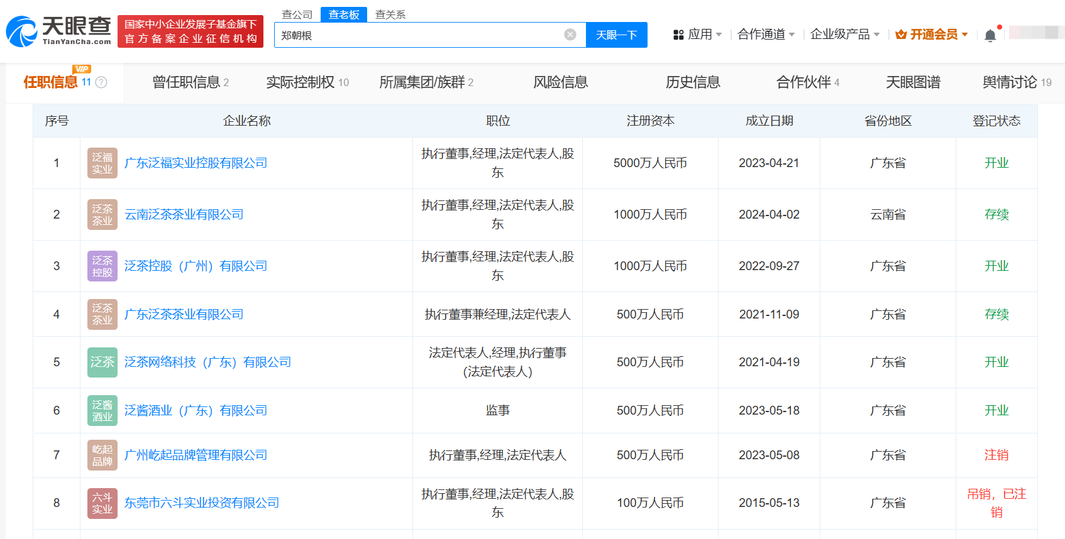
Task: Open the 泛茶茶业 logo for 广东泛茶茶业
Action: [x=102, y=314]
